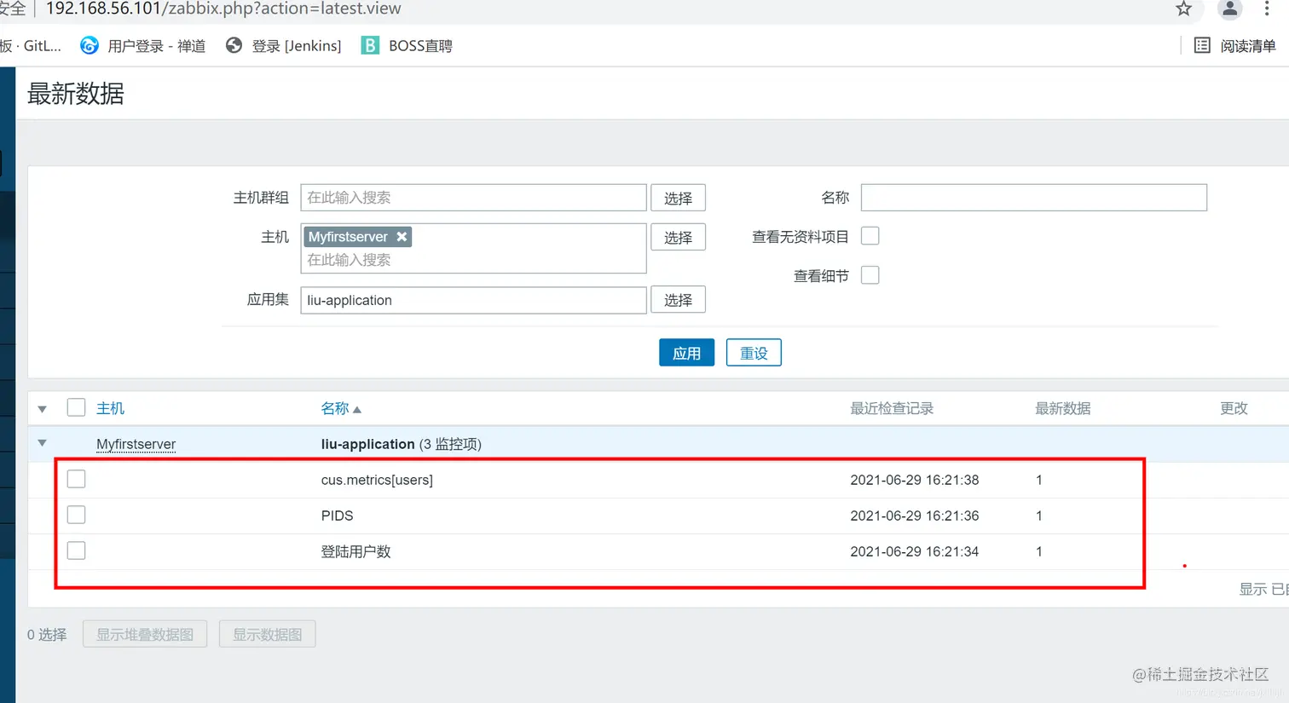This screenshot has width=1289, height=703.
Task: Focus the 应用集 liu-application field
Action: [x=473, y=300]
